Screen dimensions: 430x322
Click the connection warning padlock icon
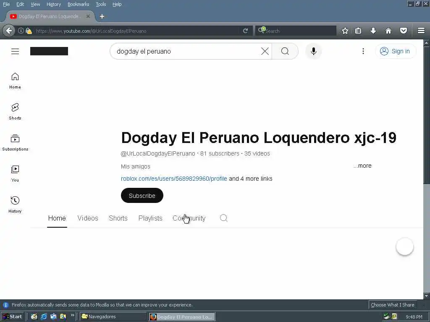(x=29, y=31)
